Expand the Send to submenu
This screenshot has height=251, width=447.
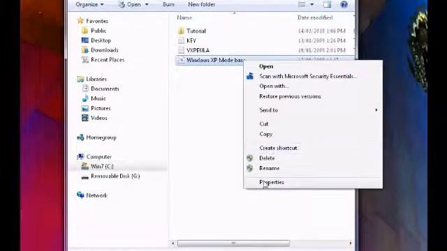(268, 110)
